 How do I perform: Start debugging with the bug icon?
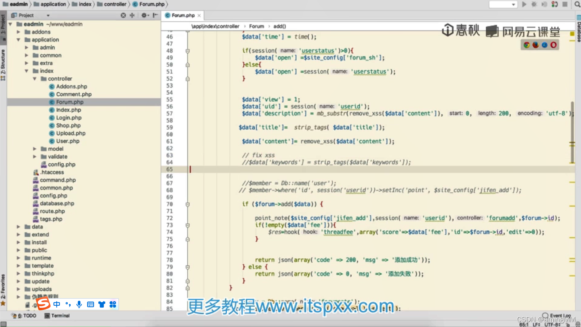point(534,4)
